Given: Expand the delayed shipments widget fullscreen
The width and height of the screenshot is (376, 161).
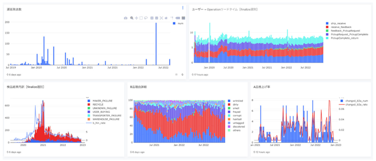Looking at the screenshot, I should click(176, 74).
